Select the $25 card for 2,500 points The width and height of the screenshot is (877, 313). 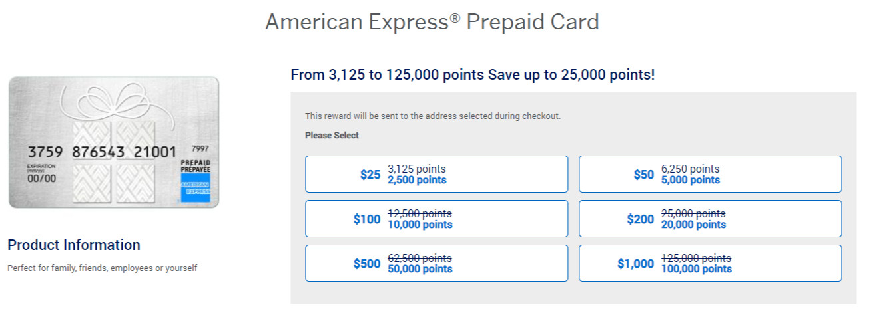click(436, 174)
